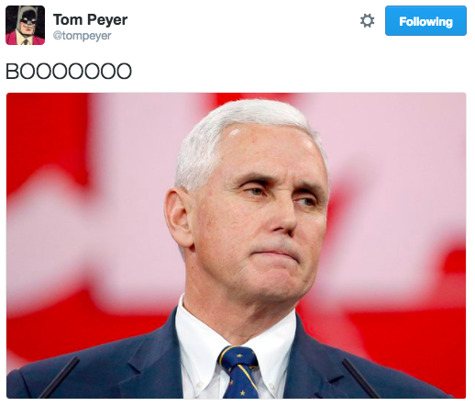Unfollow using the Following button
Viewport: 475px width, 406px height.
tap(425, 21)
